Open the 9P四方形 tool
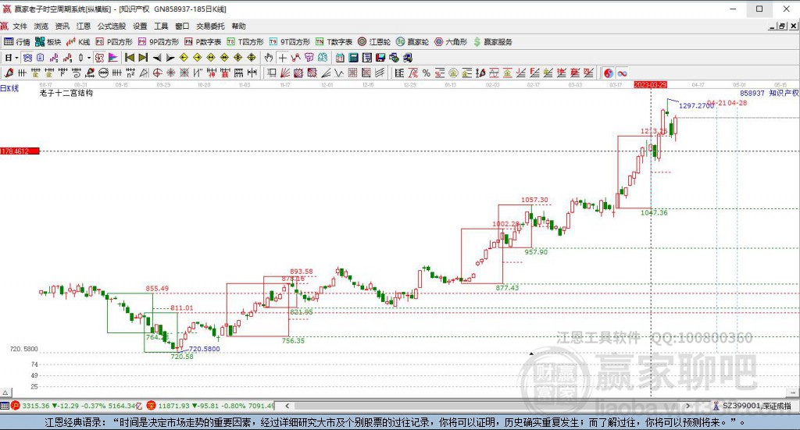The width and height of the screenshot is (800, 430). tap(158, 42)
